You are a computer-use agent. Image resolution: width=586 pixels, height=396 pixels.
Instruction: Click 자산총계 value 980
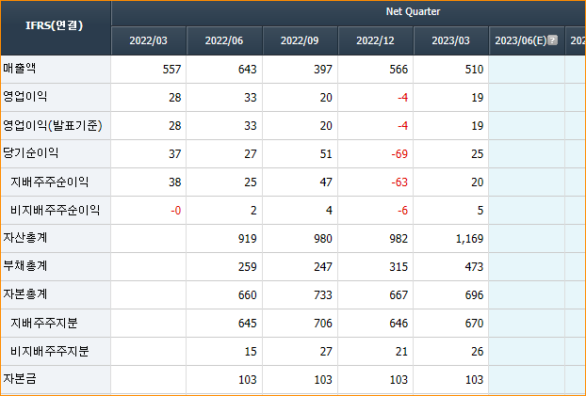point(323,239)
